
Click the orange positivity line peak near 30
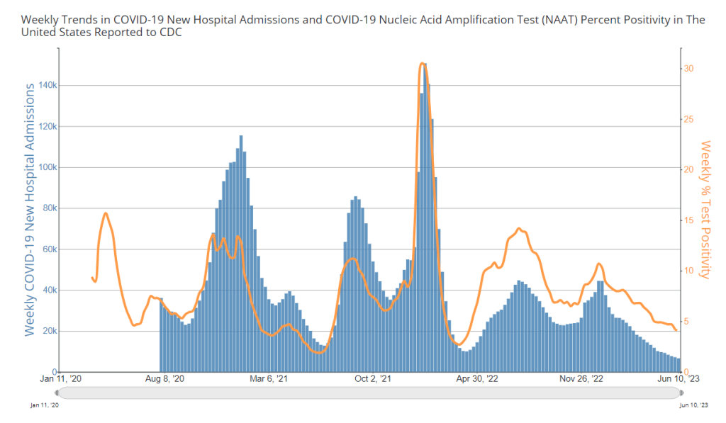(422, 64)
